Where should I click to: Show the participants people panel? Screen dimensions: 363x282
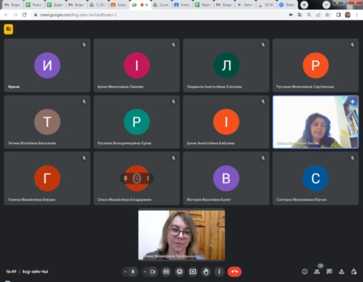(317, 272)
